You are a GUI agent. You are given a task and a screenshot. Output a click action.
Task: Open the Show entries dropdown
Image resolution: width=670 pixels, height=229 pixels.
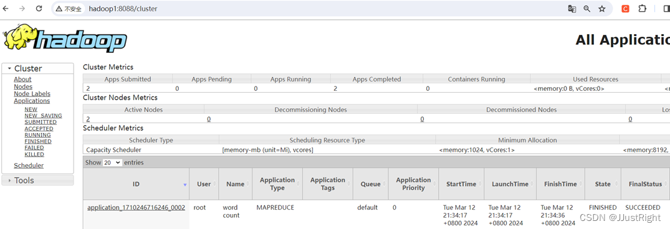[112, 162]
